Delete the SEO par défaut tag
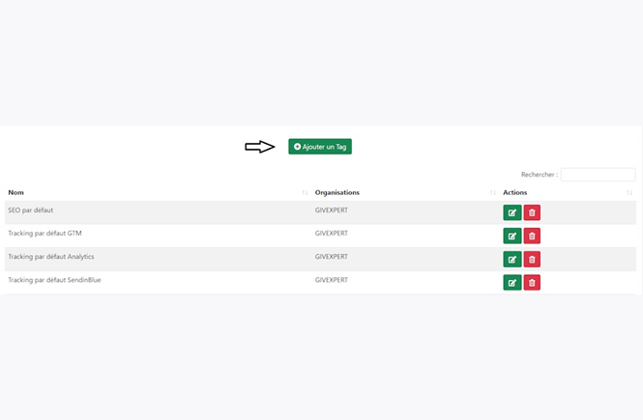Image resolution: width=643 pixels, height=420 pixels. [532, 212]
